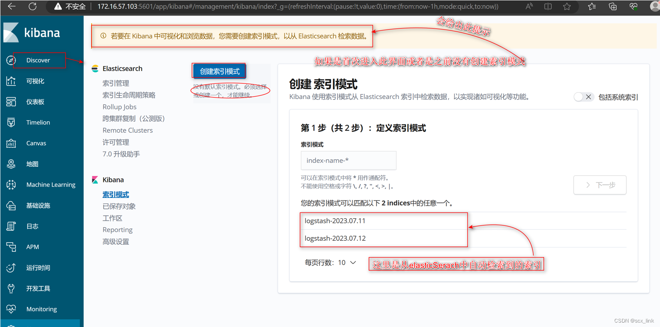Click the Uptime (运行时间) icon

pyautogui.click(x=11, y=268)
